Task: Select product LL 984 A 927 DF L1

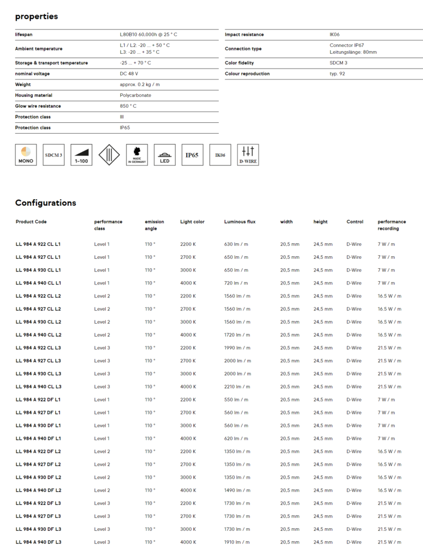Action: [x=38, y=413]
